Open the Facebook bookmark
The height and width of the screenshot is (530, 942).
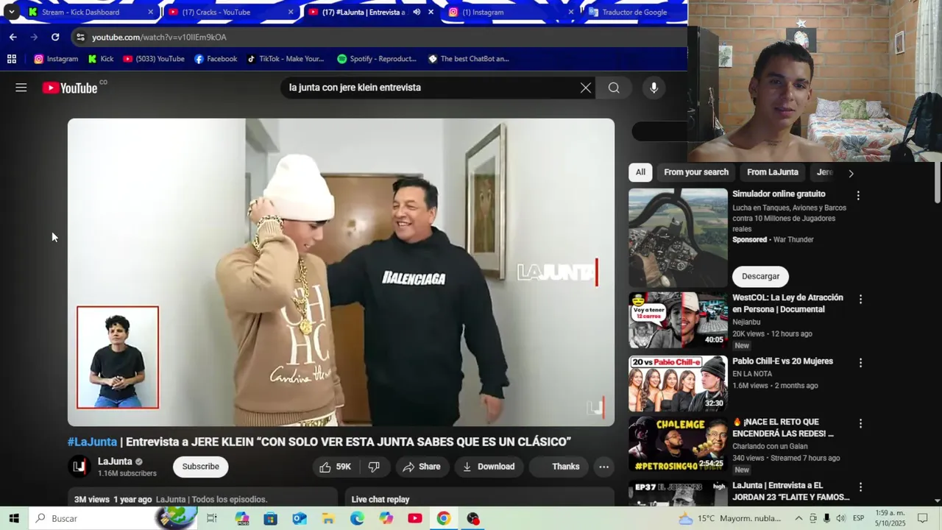pyautogui.click(x=216, y=59)
